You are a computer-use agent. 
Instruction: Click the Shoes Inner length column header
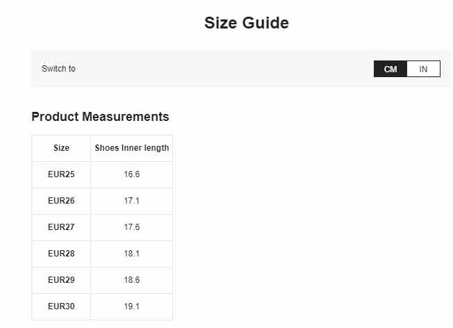[x=132, y=148]
